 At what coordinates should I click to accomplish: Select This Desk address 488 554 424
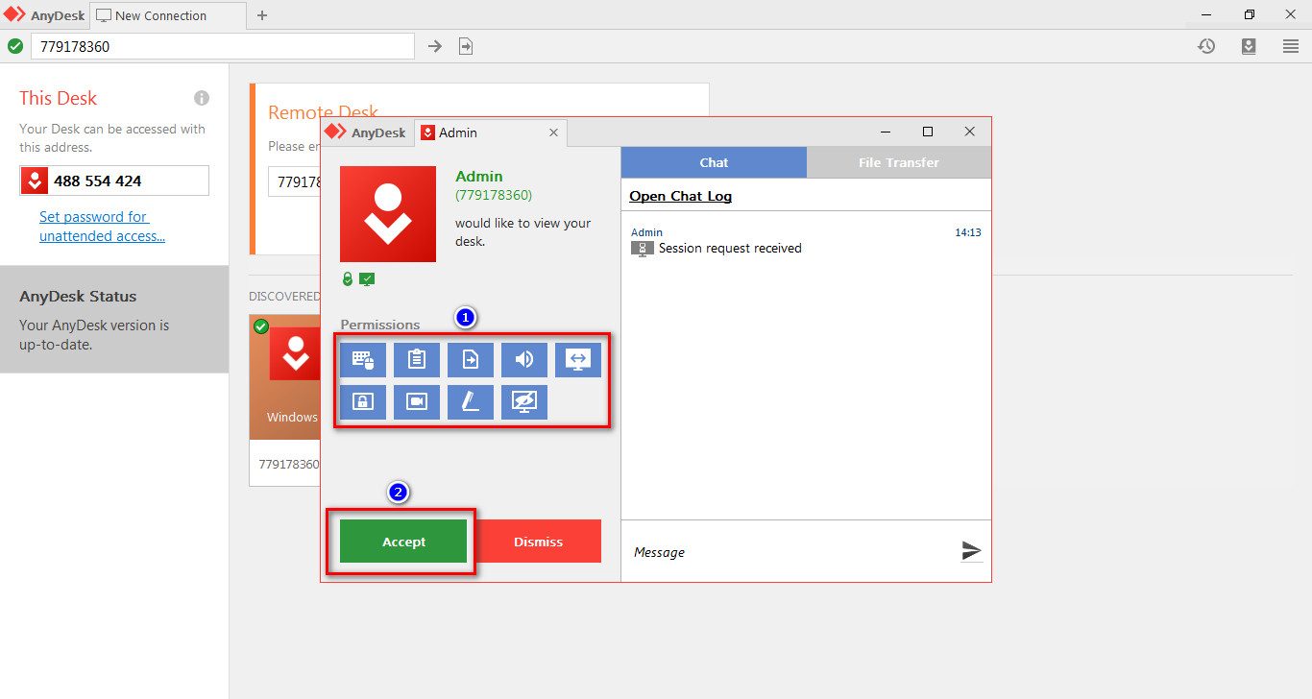point(114,181)
